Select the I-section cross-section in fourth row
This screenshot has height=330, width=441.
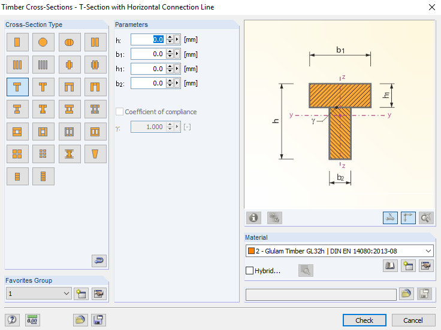(x=17, y=109)
